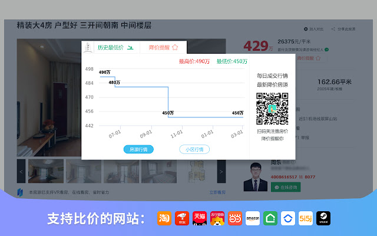Click the green 在线咨询 button

pyautogui.click(x=286, y=187)
